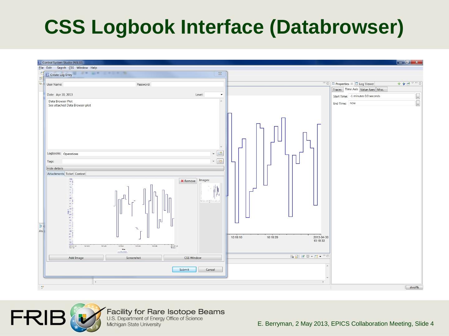Click the Logbooks field showing Operations

pyautogui.click(x=136, y=154)
